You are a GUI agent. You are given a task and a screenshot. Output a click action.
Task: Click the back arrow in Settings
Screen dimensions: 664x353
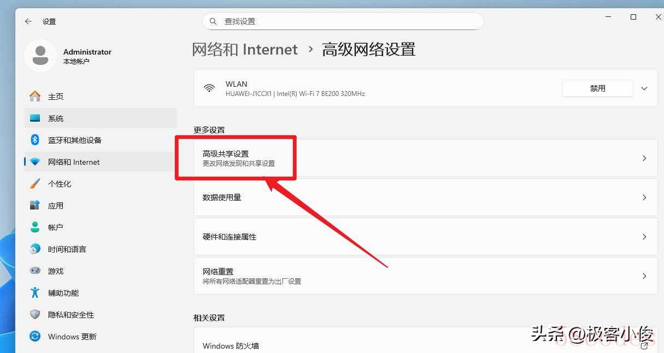click(x=28, y=21)
